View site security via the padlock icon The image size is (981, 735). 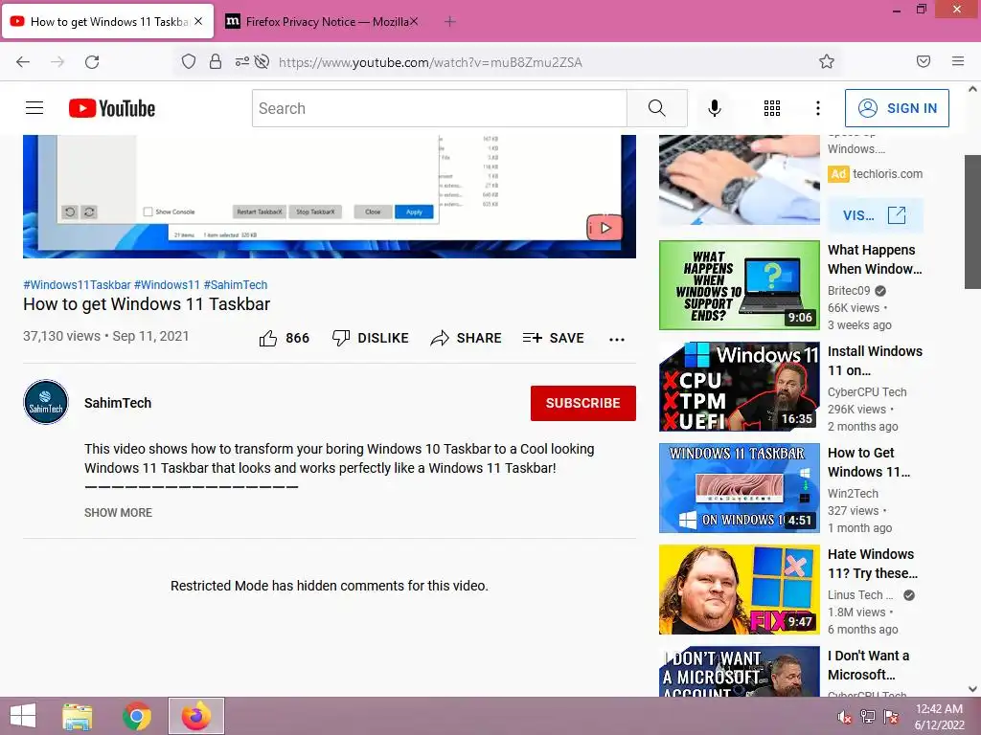point(216,61)
